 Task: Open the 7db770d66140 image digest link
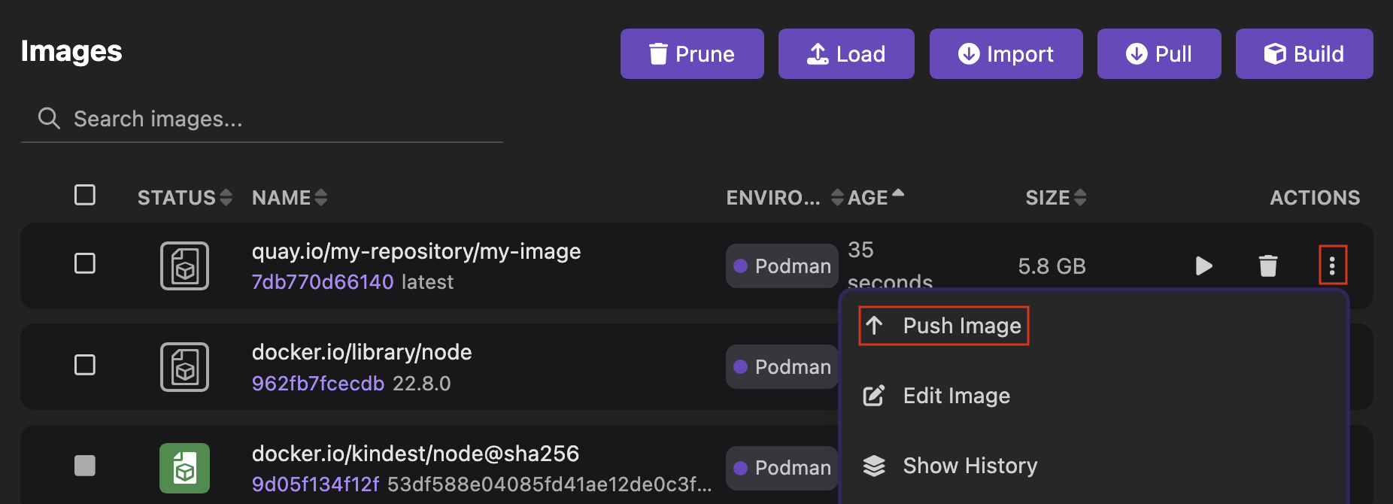click(x=322, y=281)
